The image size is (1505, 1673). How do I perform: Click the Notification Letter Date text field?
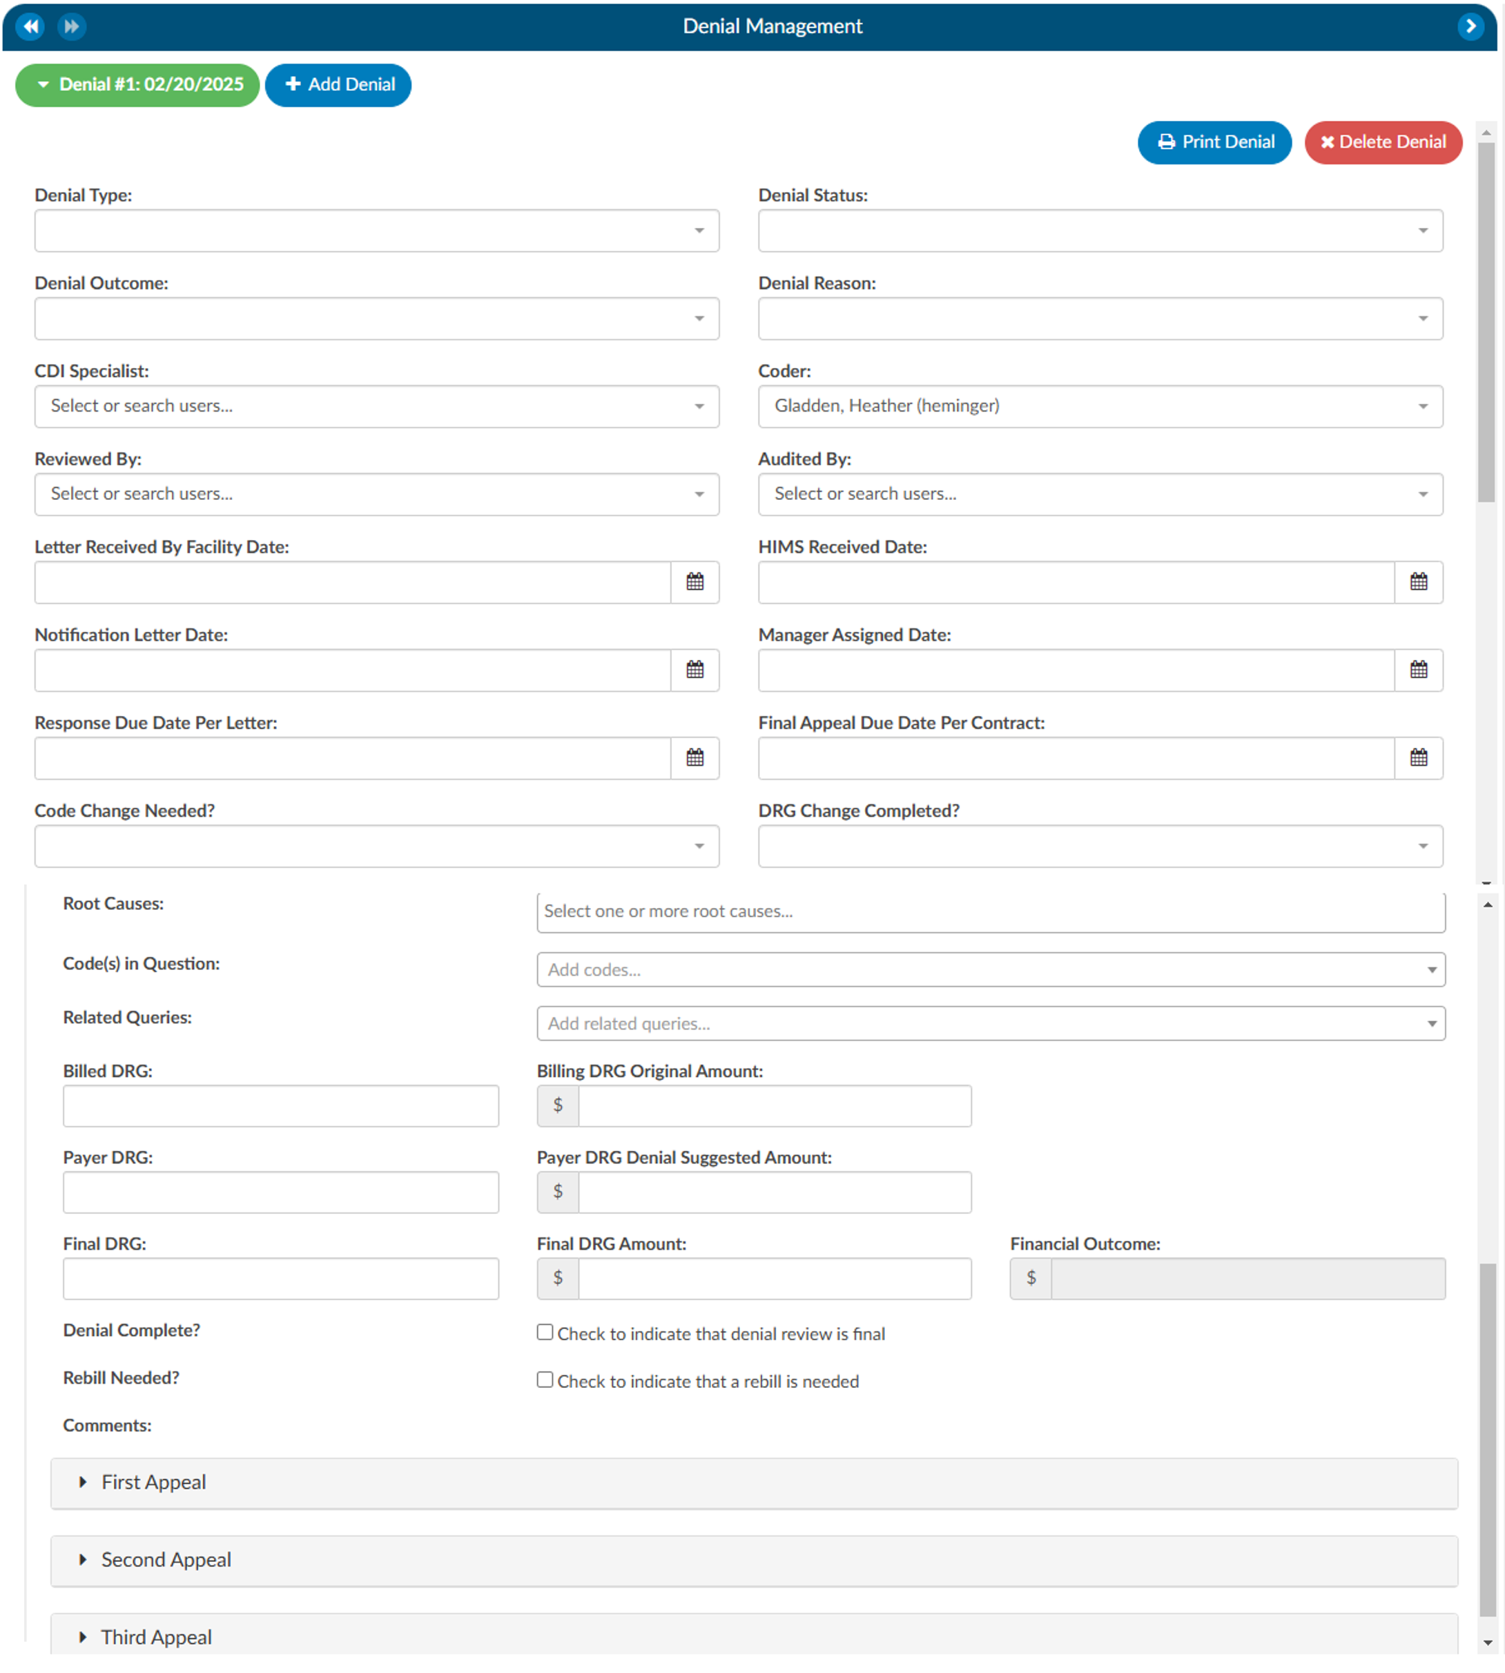tap(353, 670)
